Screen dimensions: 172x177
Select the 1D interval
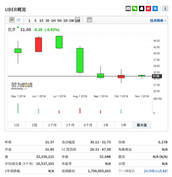pos(65,21)
